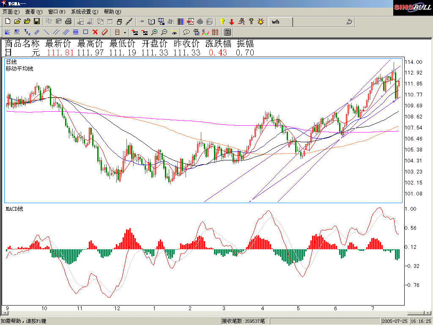Click the MACD线 label

point(14,209)
